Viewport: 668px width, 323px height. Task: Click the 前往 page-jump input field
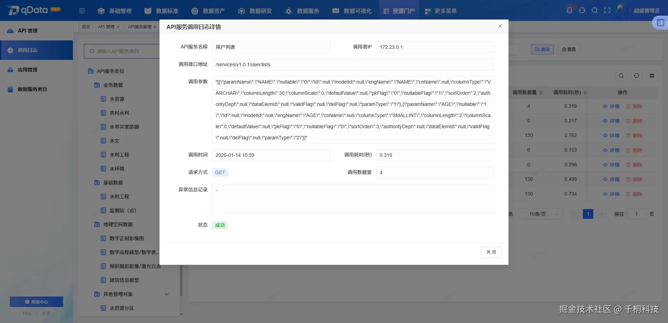tap(637, 214)
